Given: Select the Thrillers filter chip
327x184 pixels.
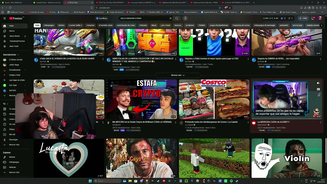Looking at the screenshot, I should click(x=202, y=25).
